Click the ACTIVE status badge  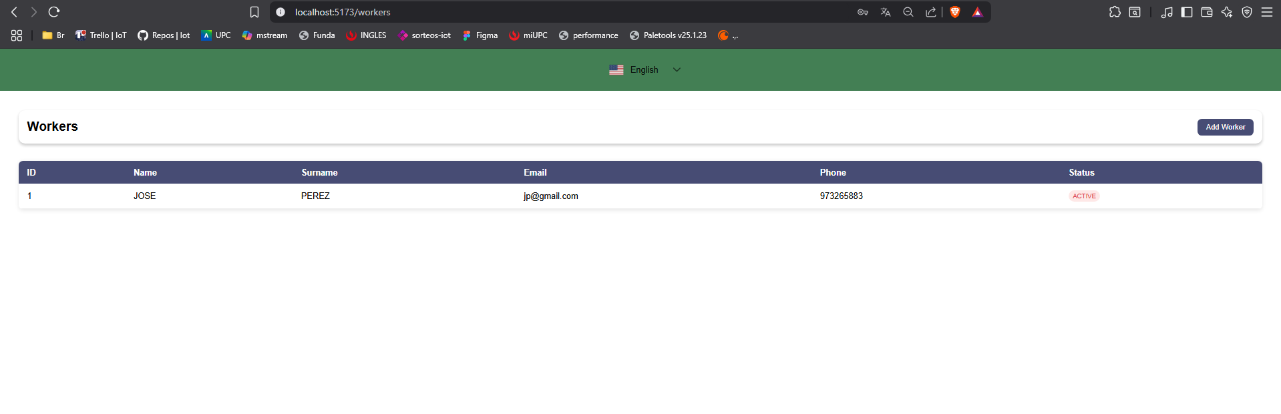(1084, 196)
